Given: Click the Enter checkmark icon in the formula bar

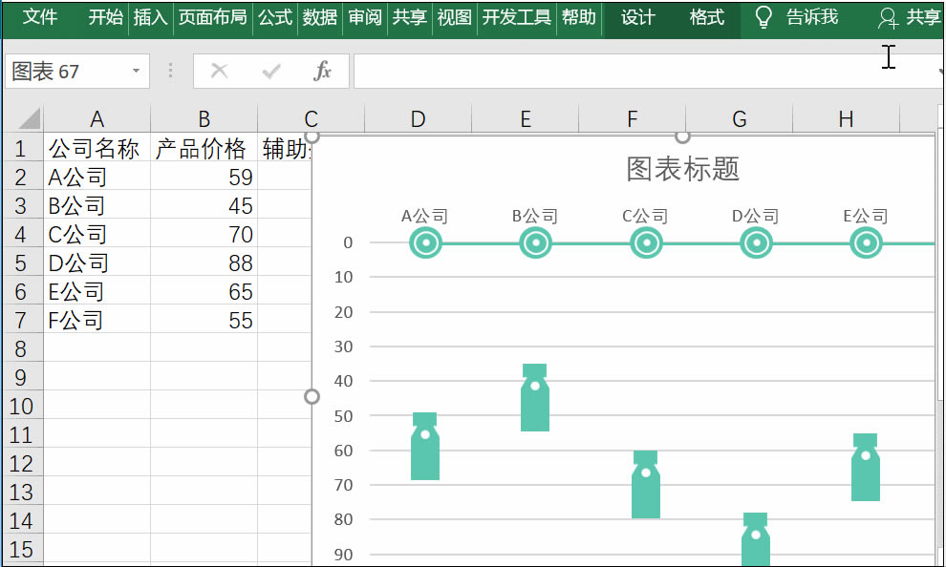Looking at the screenshot, I should 270,71.
